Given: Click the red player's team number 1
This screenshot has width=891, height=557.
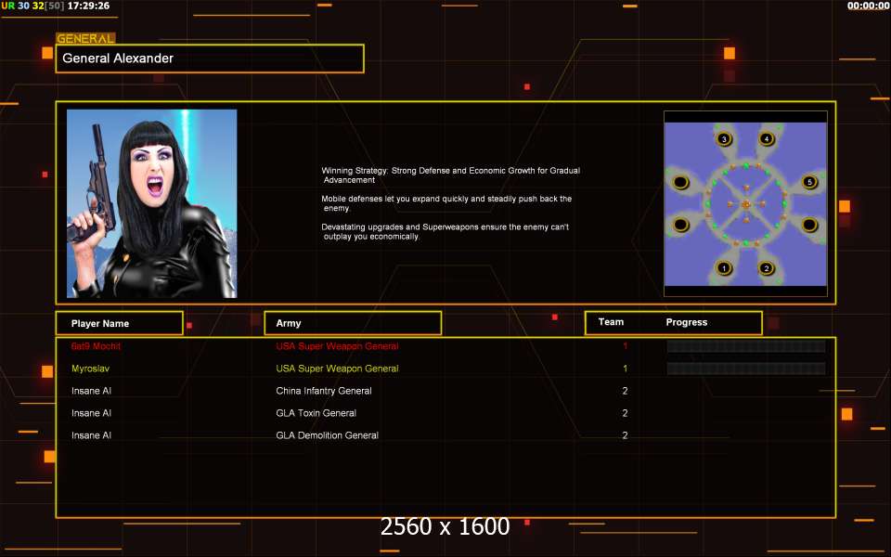Looking at the screenshot, I should tap(625, 346).
